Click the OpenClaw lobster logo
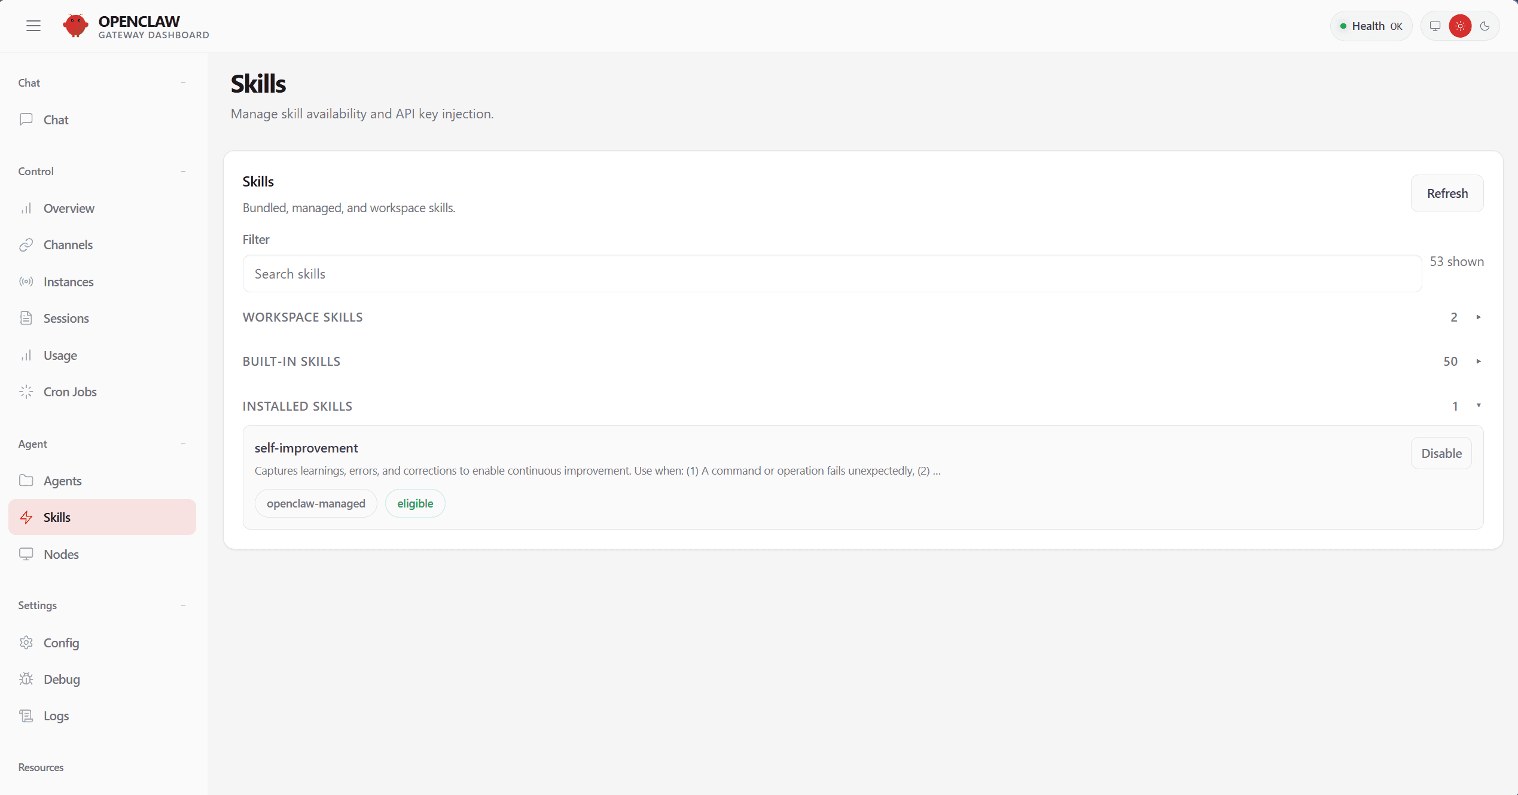The image size is (1518, 795). coord(75,26)
